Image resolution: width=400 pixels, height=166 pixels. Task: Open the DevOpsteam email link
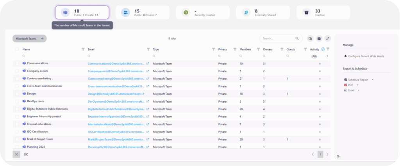[116, 101]
